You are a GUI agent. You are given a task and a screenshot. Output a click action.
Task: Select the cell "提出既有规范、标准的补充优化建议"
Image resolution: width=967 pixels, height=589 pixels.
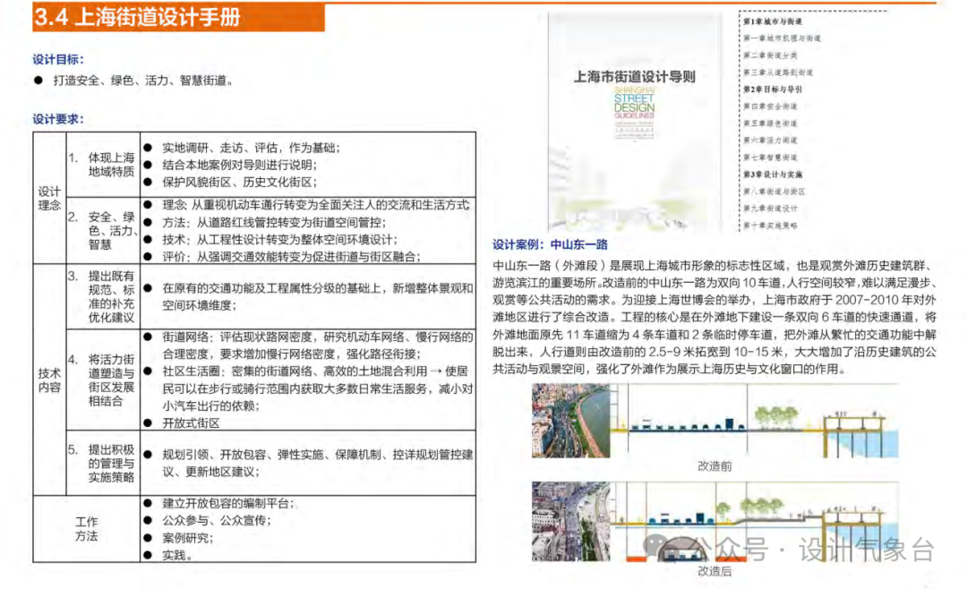tap(111, 296)
